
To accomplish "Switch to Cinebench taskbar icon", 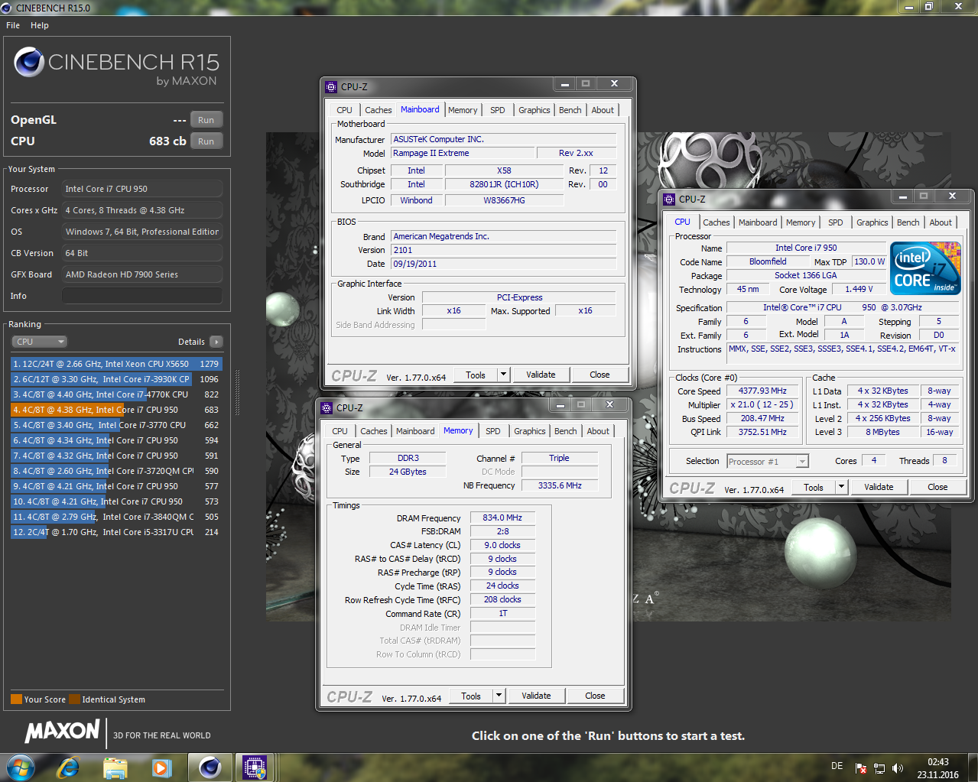I will (210, 767).
